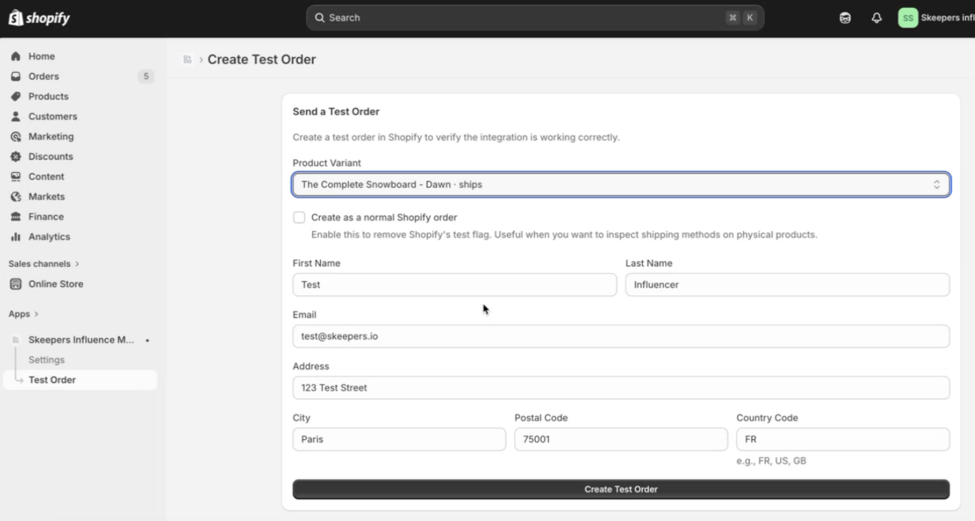Click the 'Create Test Order' page title

[261, 59]
